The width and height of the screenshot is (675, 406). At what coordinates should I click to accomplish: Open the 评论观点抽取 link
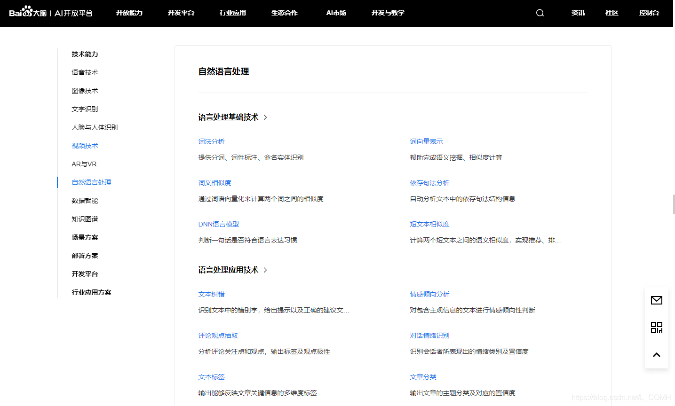pyautogui.click(x=218, y=336)
